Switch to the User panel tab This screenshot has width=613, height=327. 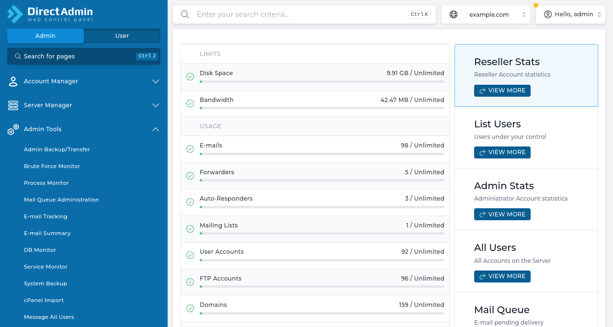122,35
